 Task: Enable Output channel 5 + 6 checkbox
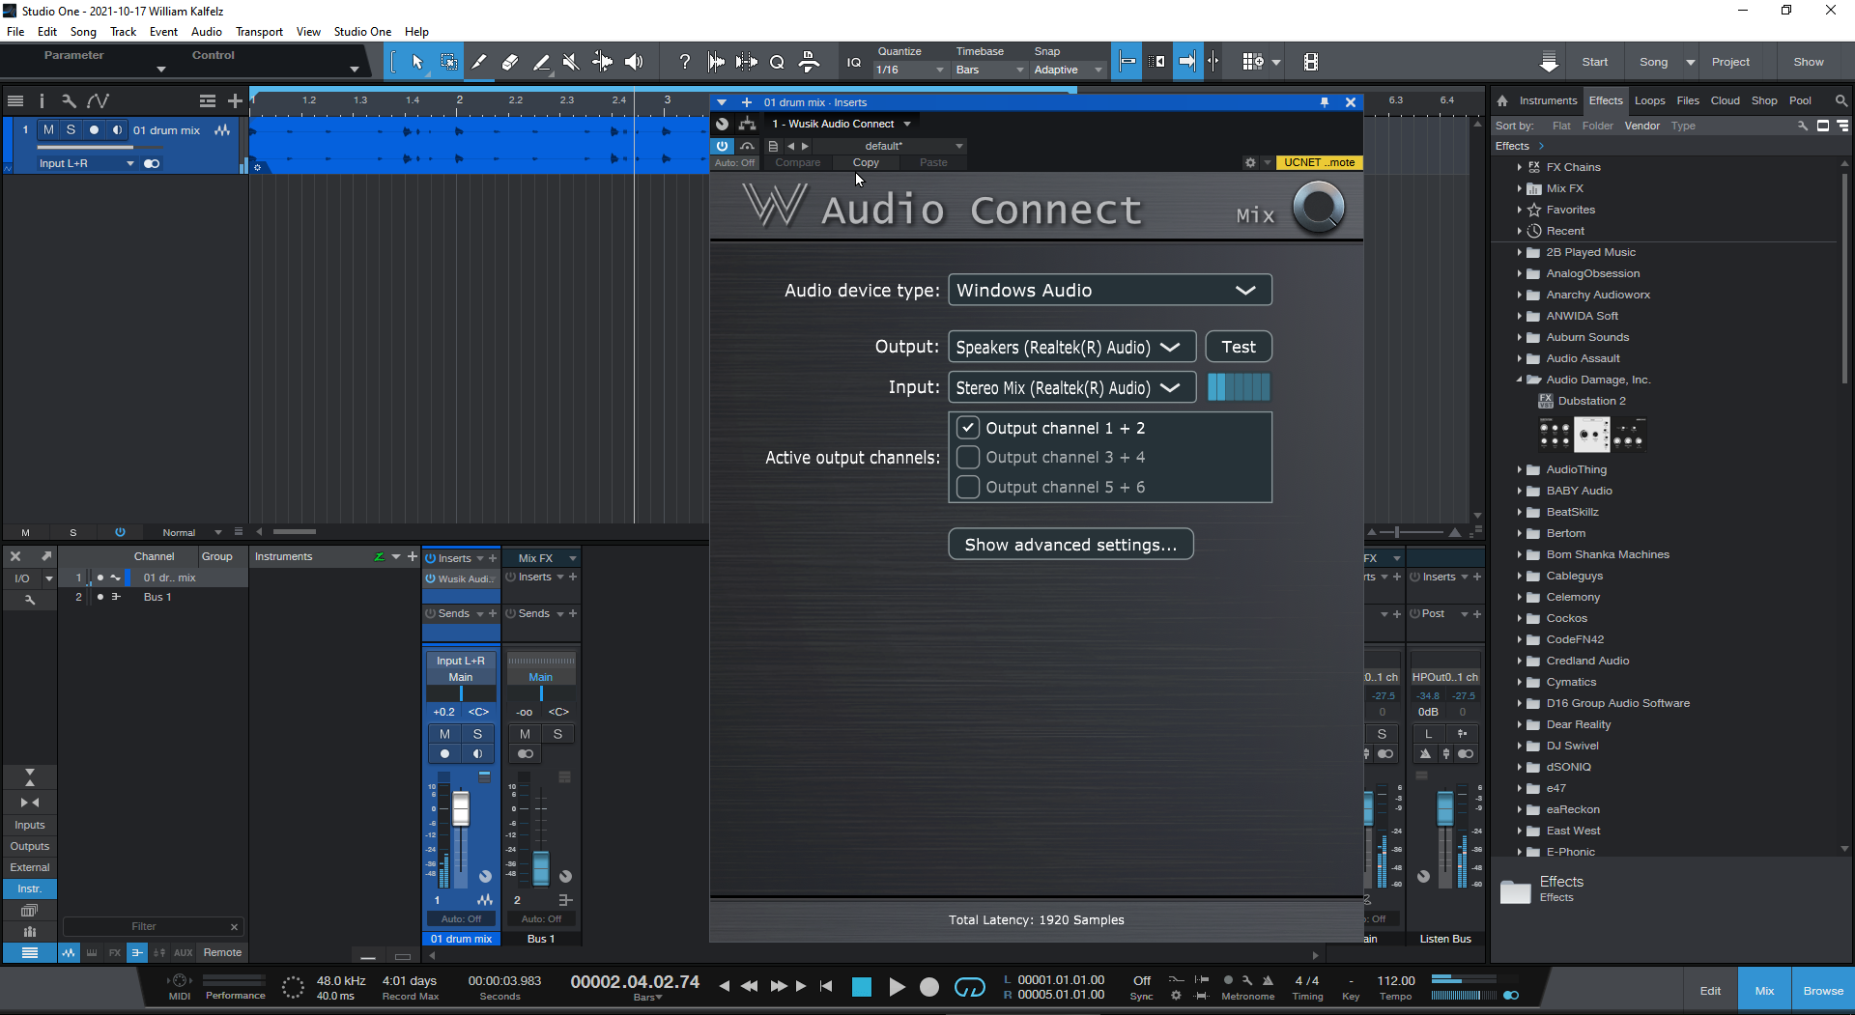[x=967, y=487]
